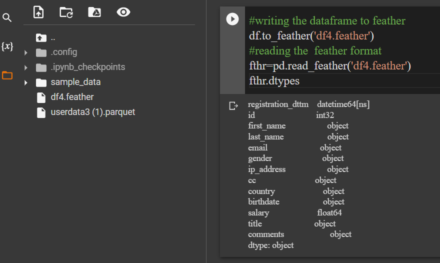Go up to parent directory
The image size is (440, 263).
tap(41, 37)
